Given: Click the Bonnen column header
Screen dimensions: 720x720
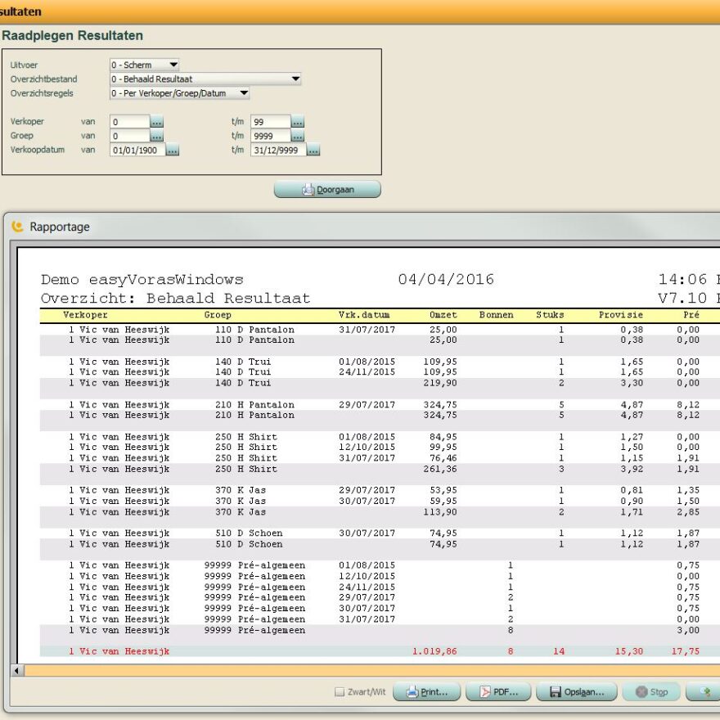Looking at the screenshot, I should [x=497, y=315].
